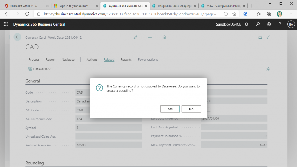
Task: Open a new browser tab with plus
Action: pyautogui.click(x=252, y=6)
